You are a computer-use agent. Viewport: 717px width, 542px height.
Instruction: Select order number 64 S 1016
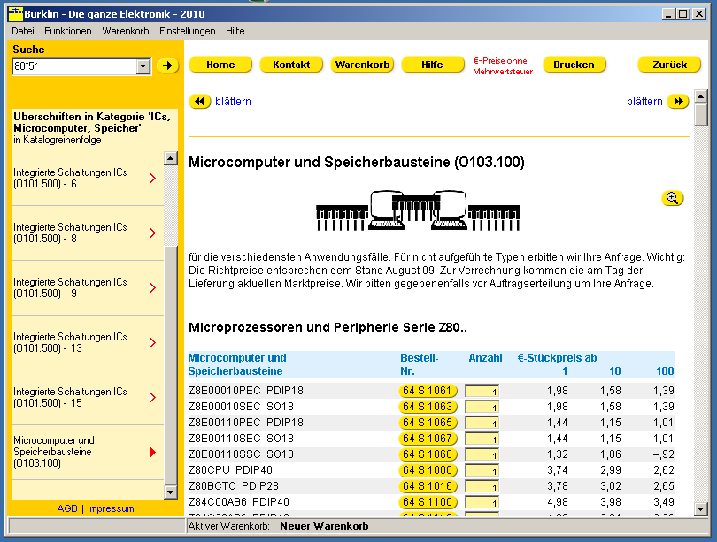coord(428,486)
